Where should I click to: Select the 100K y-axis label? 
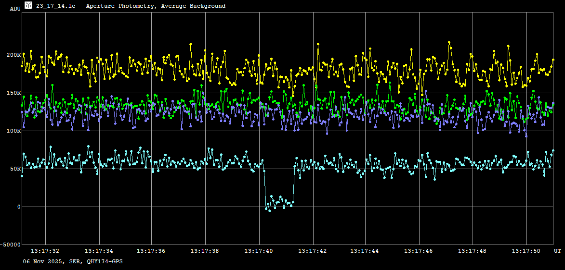[13, 131]
